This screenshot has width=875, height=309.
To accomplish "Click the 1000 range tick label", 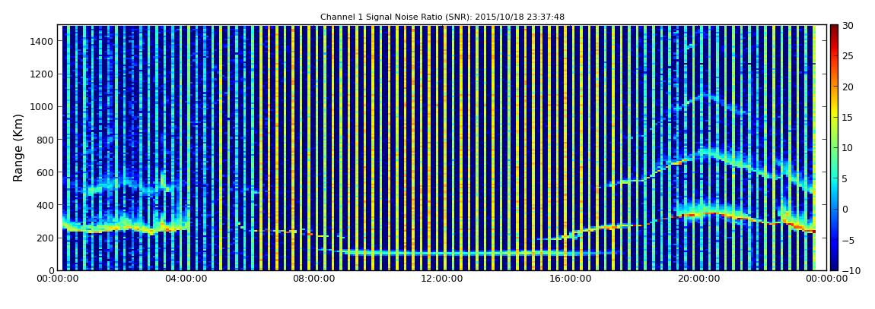I will [x=43, y=107].
